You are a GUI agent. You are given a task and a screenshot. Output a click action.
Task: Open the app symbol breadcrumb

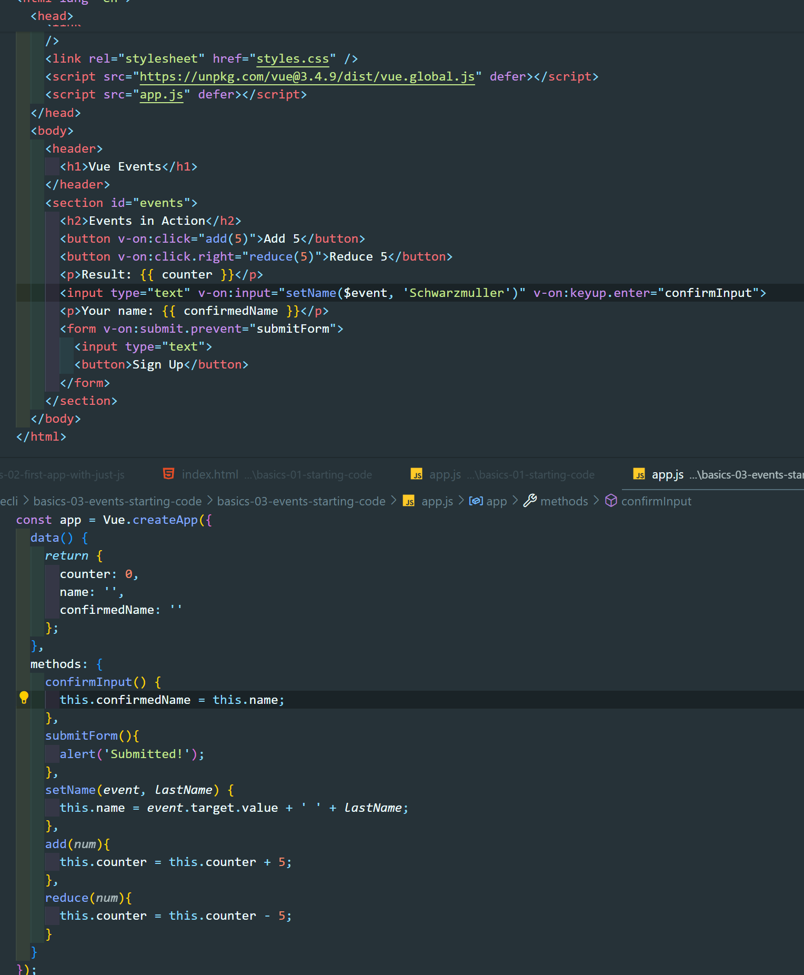(x=496, y=501)
